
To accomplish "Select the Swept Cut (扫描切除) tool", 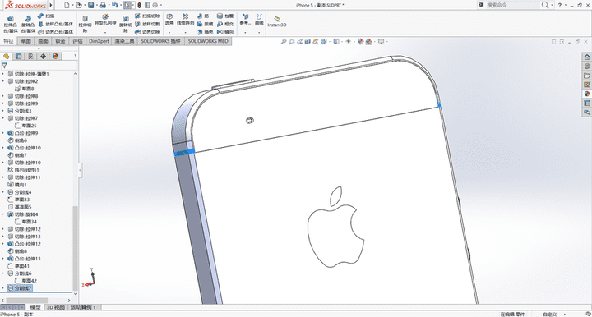I will tap(147, 16).
